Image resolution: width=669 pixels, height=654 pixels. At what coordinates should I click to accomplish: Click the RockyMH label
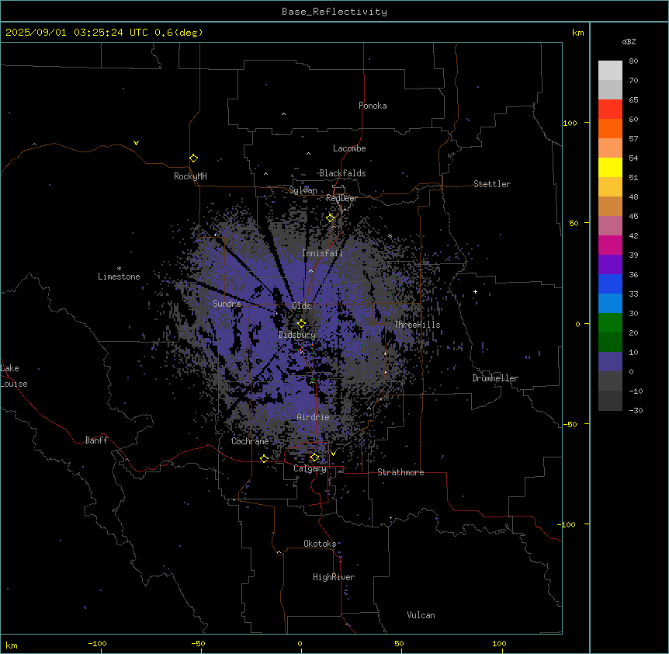(190, 176)
